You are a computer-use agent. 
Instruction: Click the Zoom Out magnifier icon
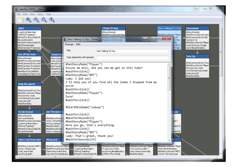tap(36, 20)
